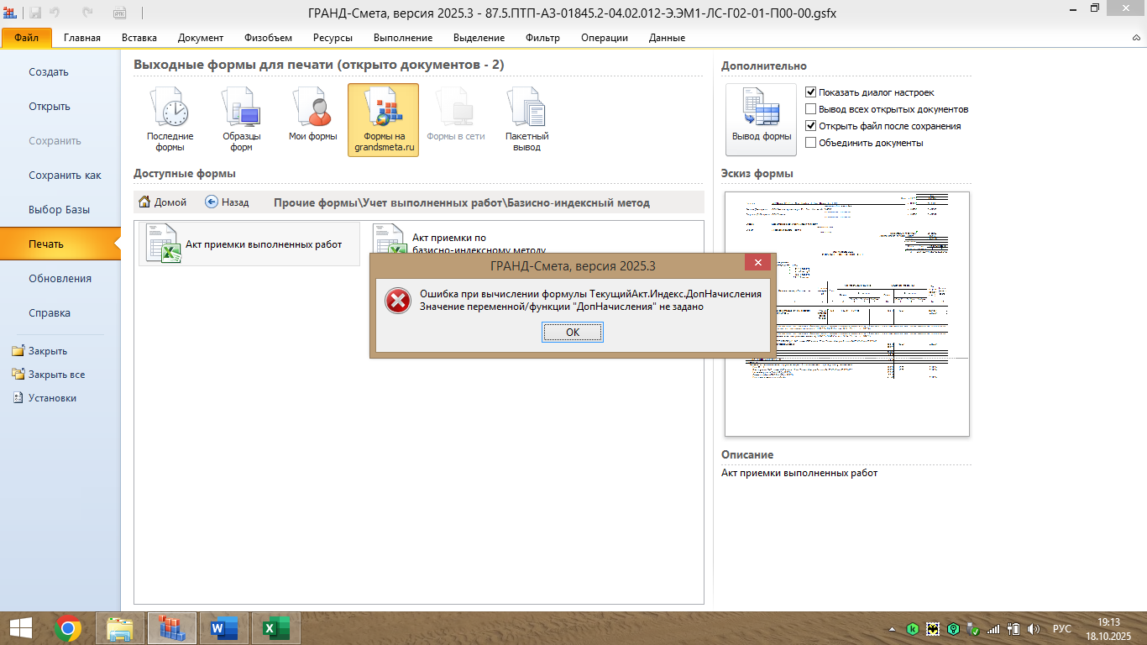Open the volume control in system tray

(1033, 628)
